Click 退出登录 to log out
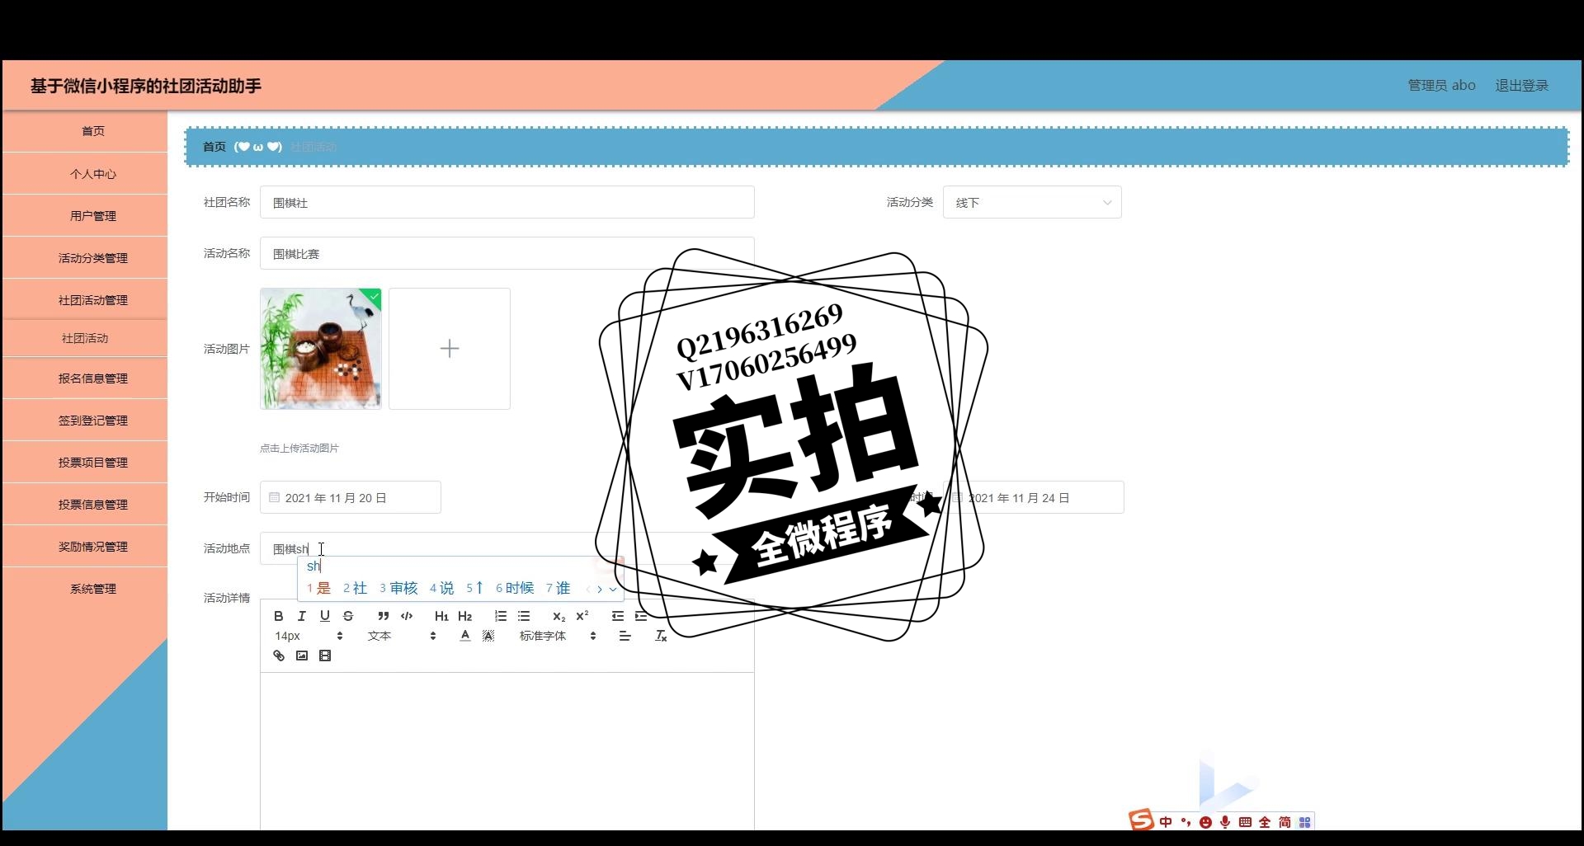The width and height of the screenshot is (1584, 846). click(1521, 86)
